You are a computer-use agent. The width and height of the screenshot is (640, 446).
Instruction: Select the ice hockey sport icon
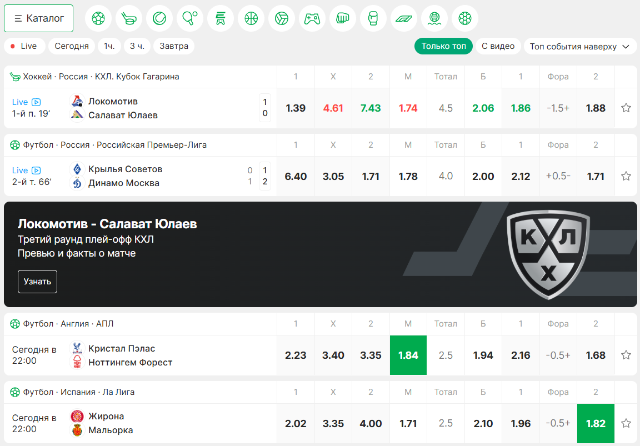(x=129, y=18)
